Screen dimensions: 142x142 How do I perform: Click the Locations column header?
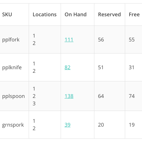[45, 14]
